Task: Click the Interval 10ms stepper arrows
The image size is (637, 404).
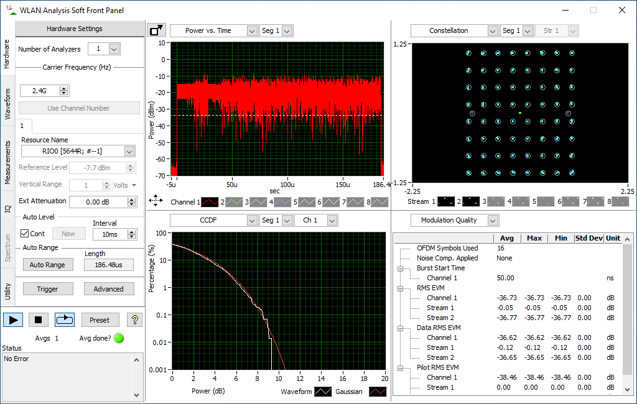Action: point(131,234)
